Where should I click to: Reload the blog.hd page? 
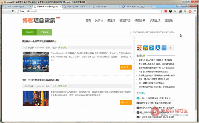[x=13, y=11]
